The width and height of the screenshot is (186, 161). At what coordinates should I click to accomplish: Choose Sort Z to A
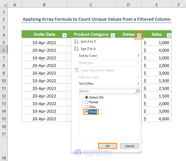(x=106, y=49)
